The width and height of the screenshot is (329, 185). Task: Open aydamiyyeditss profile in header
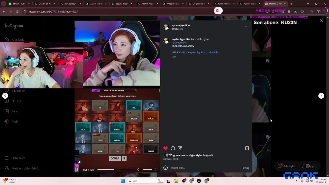pos(181,25)
